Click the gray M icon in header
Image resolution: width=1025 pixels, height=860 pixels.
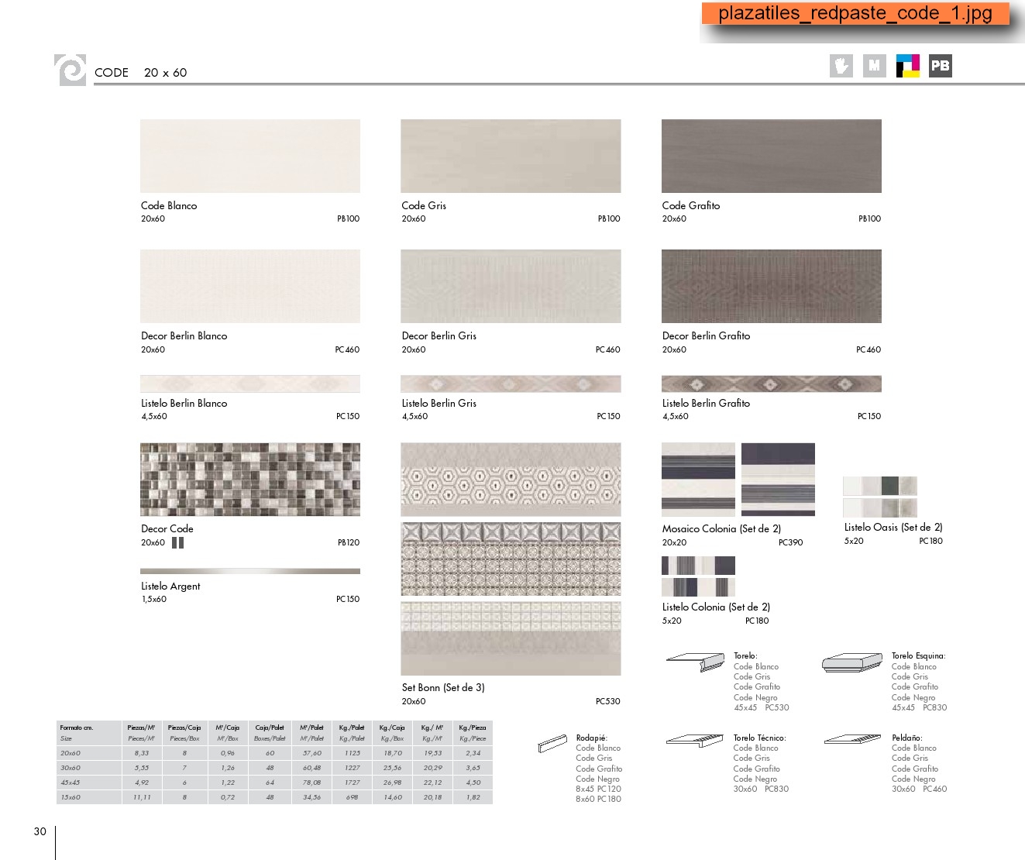874,66
